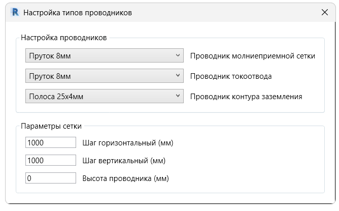Click the Высота проводника (мм) label

click(x=126, y=178)
